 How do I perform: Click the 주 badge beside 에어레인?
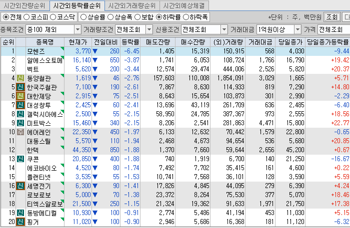tap(20, 132)
